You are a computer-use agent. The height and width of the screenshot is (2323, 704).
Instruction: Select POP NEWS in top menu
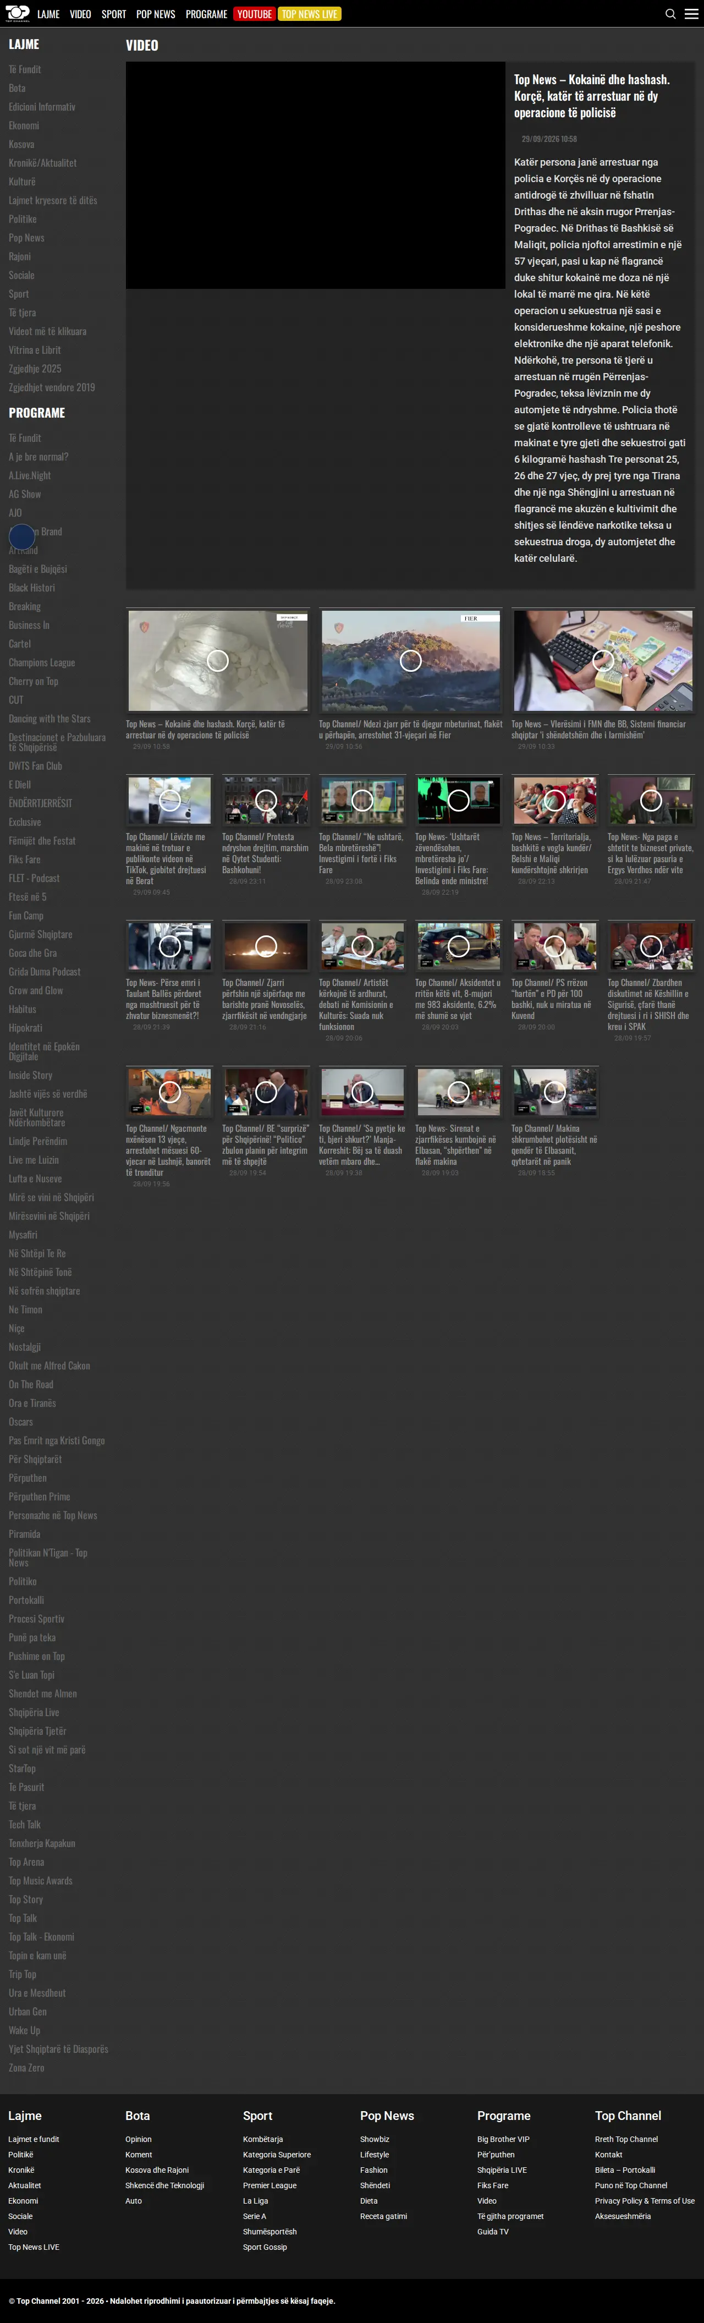[156, 14]
